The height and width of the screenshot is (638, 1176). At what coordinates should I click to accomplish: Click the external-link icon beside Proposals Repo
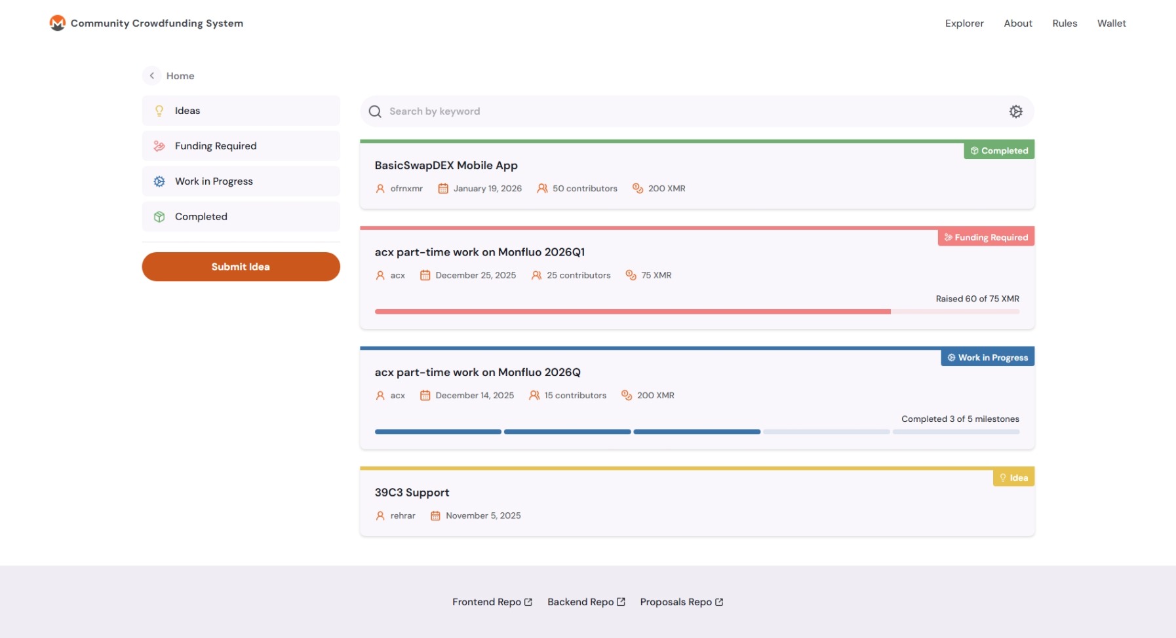[x=719, y=602]
